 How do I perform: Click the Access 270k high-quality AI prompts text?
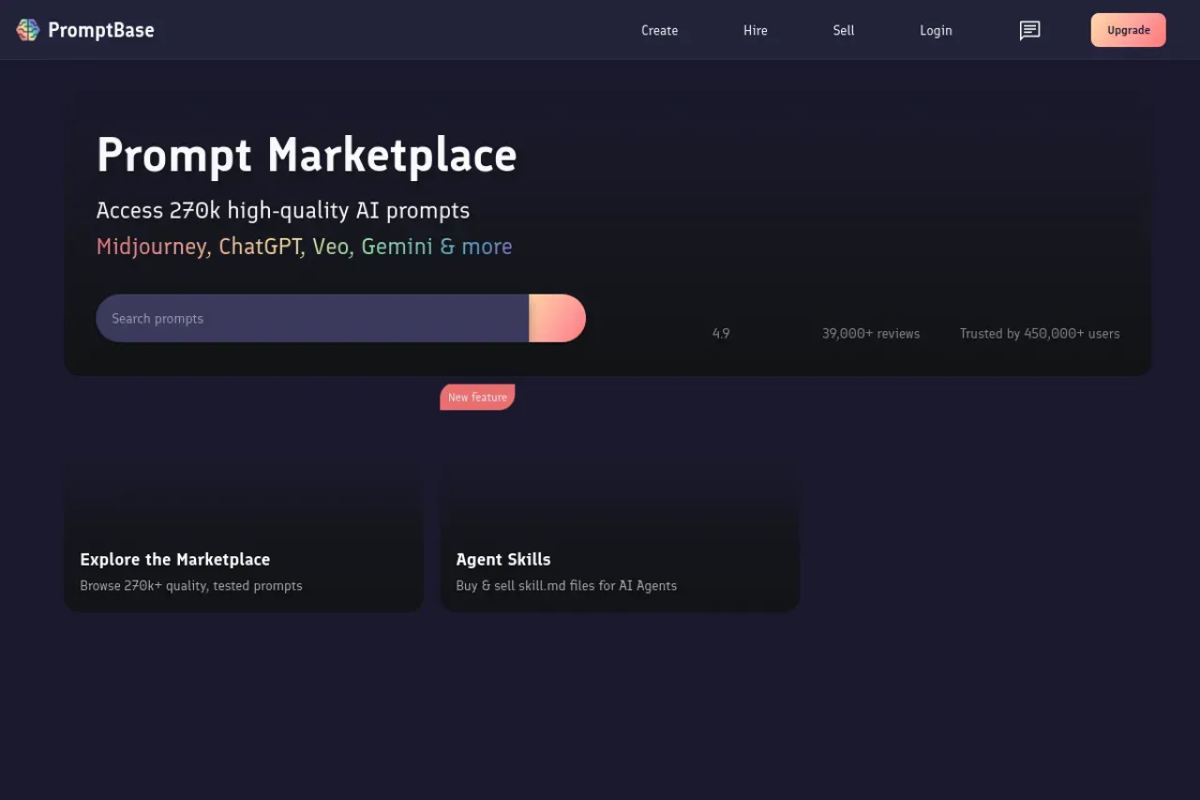283,211
